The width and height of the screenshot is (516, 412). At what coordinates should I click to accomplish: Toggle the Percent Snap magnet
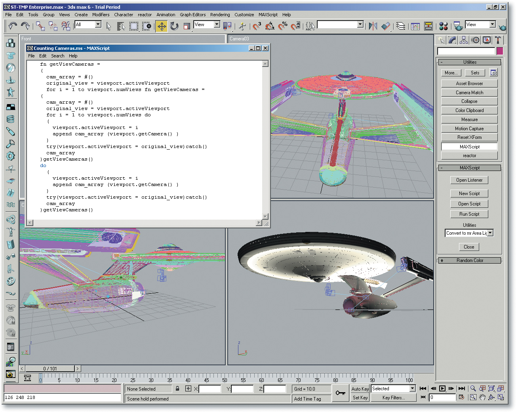(283, 26)
